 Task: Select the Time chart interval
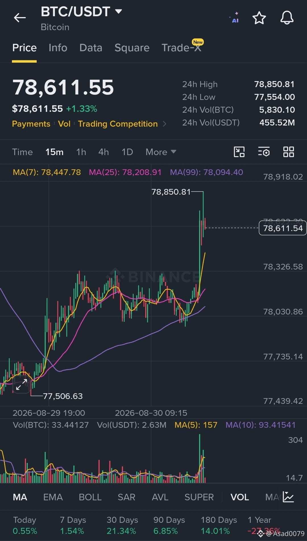pyautogui.click(x=22, y=152)
